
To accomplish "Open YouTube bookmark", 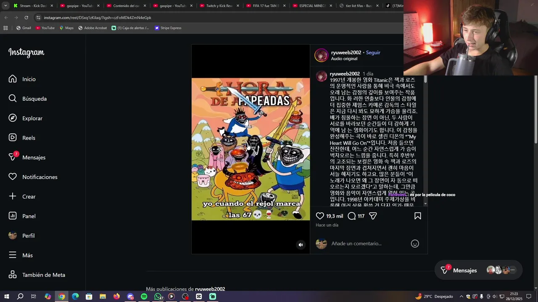I will click(45, 28).
